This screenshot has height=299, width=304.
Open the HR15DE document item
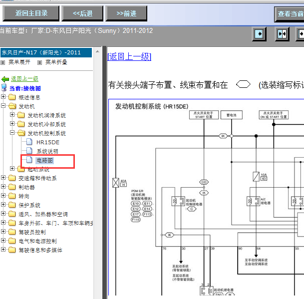[x=48, y=142]
